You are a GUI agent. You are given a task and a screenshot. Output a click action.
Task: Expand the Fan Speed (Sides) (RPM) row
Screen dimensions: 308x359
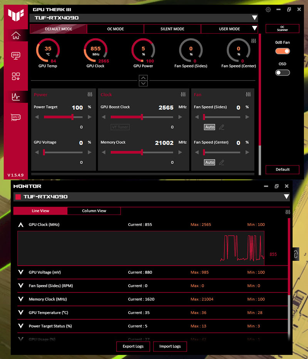[x=21, y=286]
